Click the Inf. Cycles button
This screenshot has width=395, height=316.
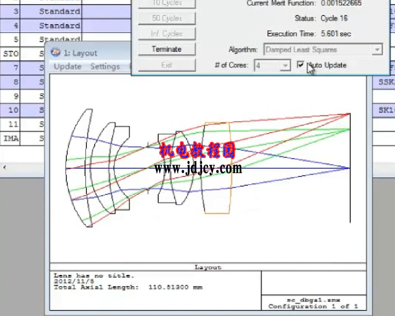167,33
